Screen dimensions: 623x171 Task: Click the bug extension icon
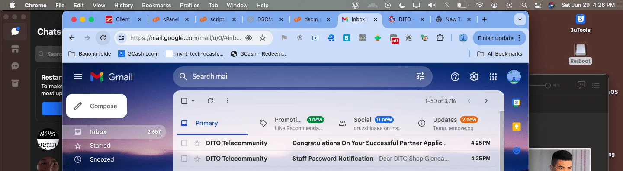click(409, 38)
